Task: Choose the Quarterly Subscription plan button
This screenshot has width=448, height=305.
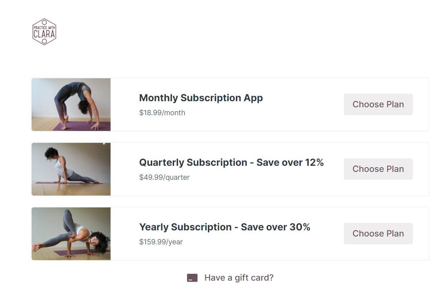Action: coord(378,169)
